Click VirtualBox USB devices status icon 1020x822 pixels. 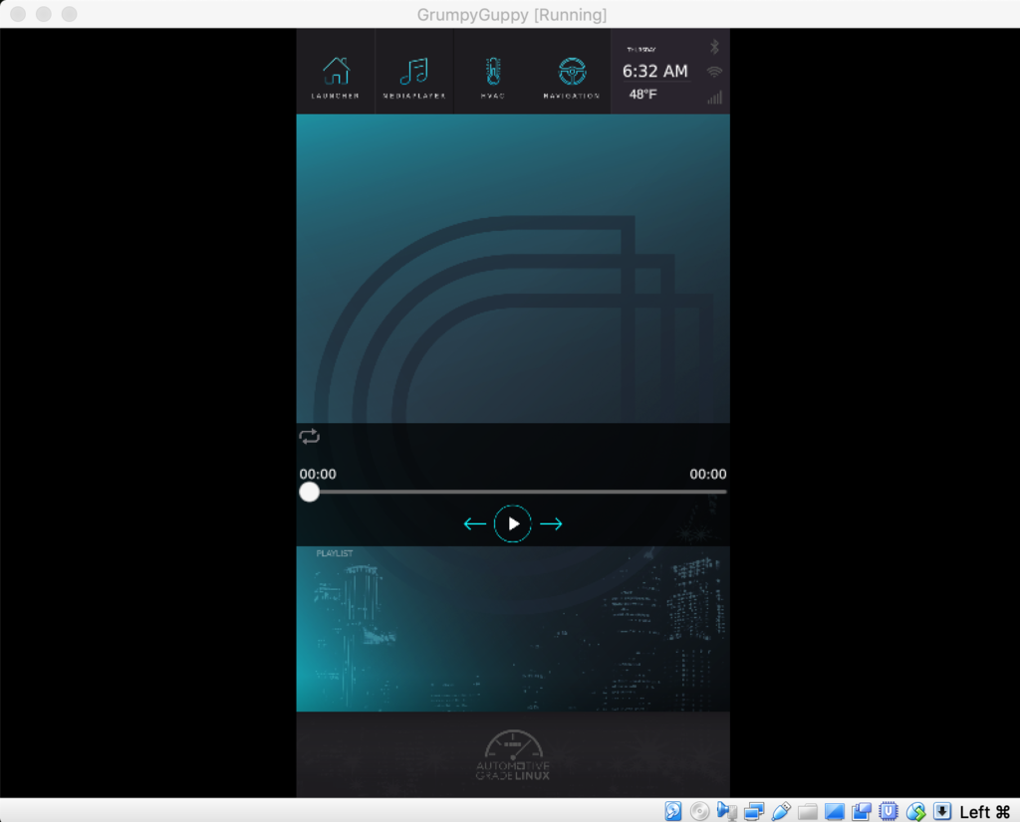(780, 811)
